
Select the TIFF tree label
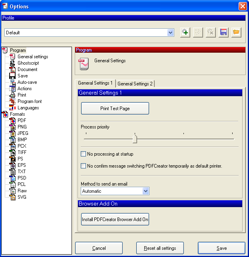click(x=22, y=152)
